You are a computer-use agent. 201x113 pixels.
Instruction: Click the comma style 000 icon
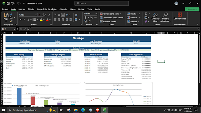click(95, 17)
